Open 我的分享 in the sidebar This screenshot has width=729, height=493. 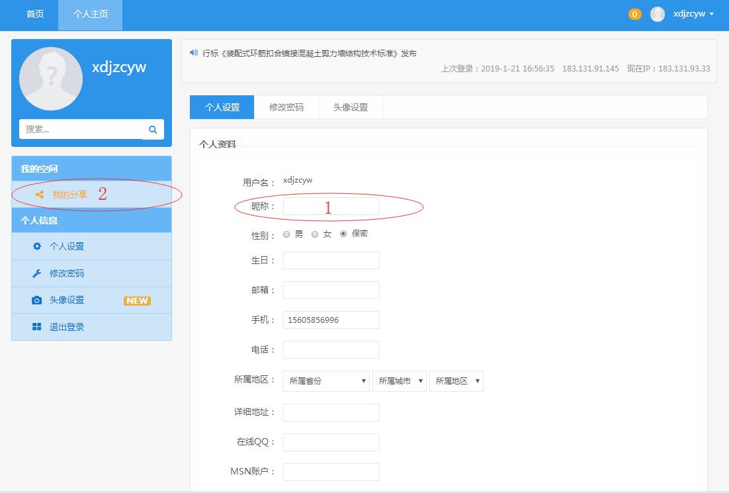point(91,195)
